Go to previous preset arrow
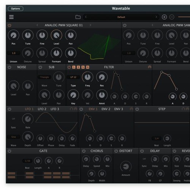 click(x=86, y=17)
